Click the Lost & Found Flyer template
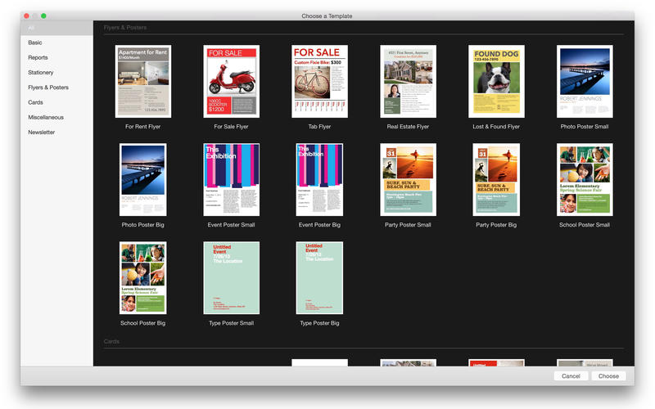Screen dimensions: 655x409 (496, 81)
